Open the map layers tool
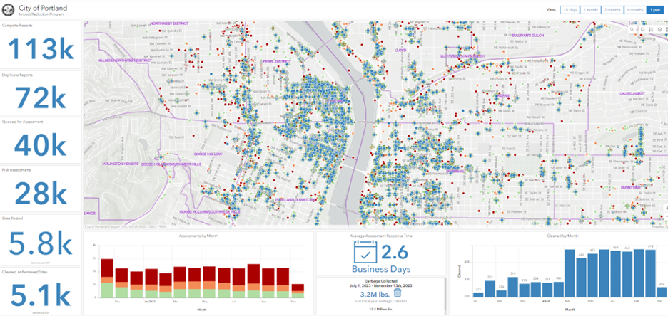Viewport: 668px width, 316px height. pyautogui.click(x=659, y=29)
